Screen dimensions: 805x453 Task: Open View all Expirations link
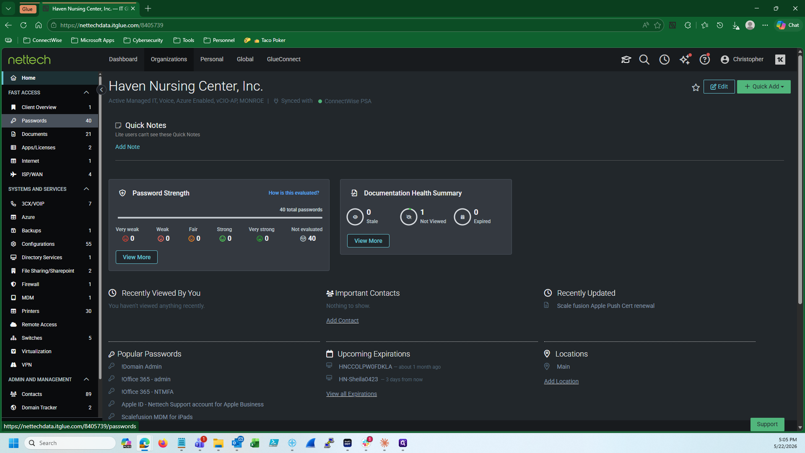coord(352,394)
